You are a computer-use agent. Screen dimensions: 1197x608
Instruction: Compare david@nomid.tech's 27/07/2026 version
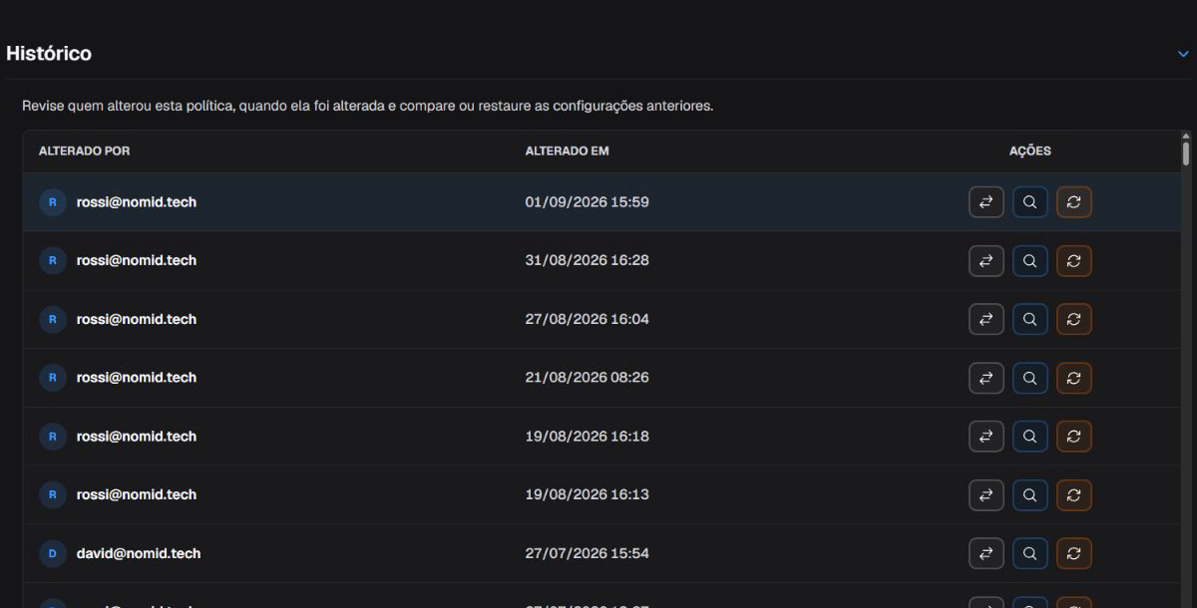click(x=987, y=553)
